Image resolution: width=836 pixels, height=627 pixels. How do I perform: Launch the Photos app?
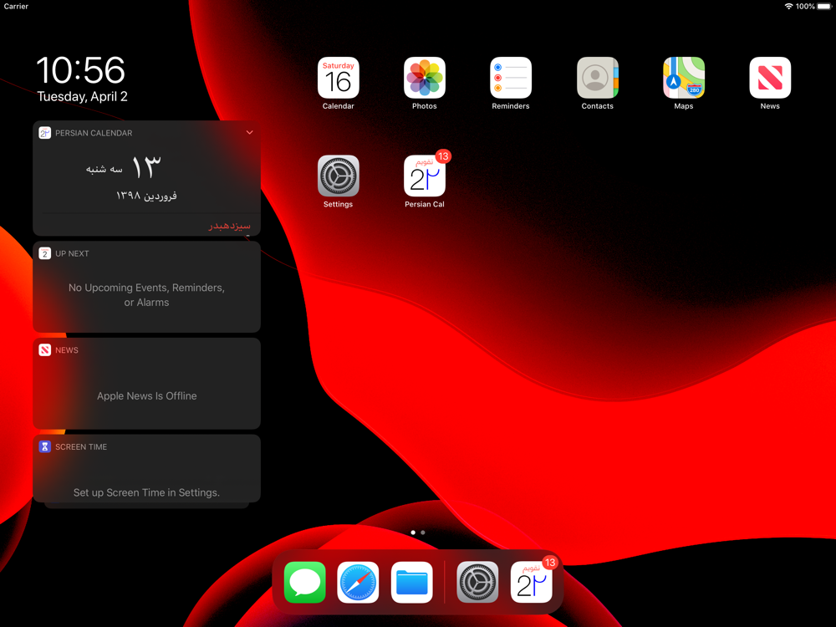(x=425, y=79)
